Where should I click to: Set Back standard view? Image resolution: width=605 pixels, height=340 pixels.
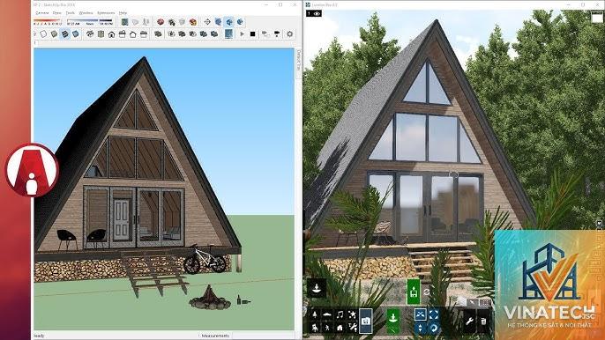click(x=132, y=34)
